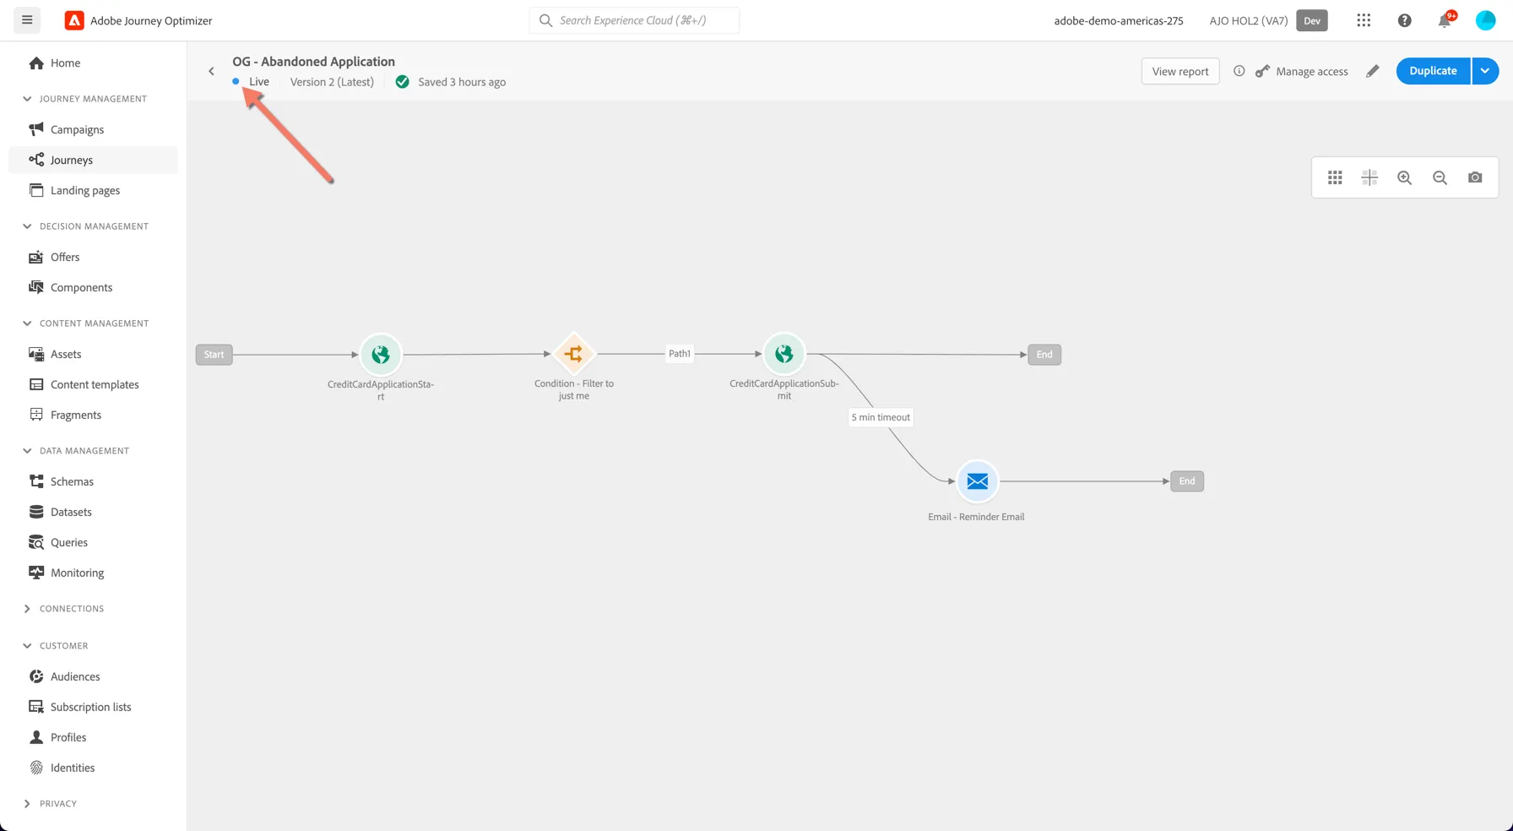Open Offers in the sidebar
The height and width of the screenshot is (831, 1513).
point(93,257)
